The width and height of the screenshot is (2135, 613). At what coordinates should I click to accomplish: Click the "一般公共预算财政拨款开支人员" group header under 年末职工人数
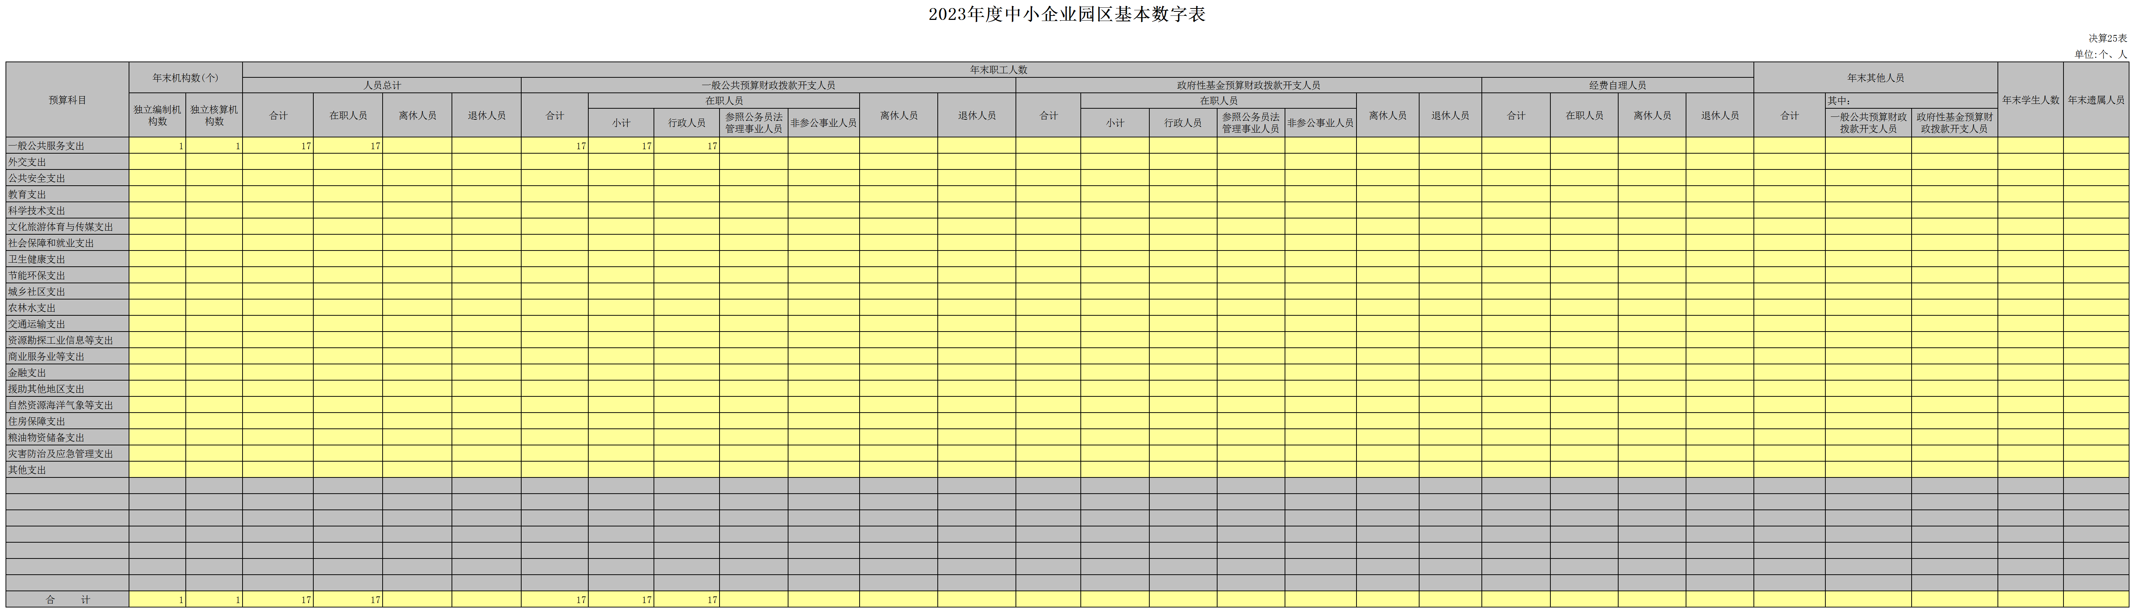coord(768,85)
